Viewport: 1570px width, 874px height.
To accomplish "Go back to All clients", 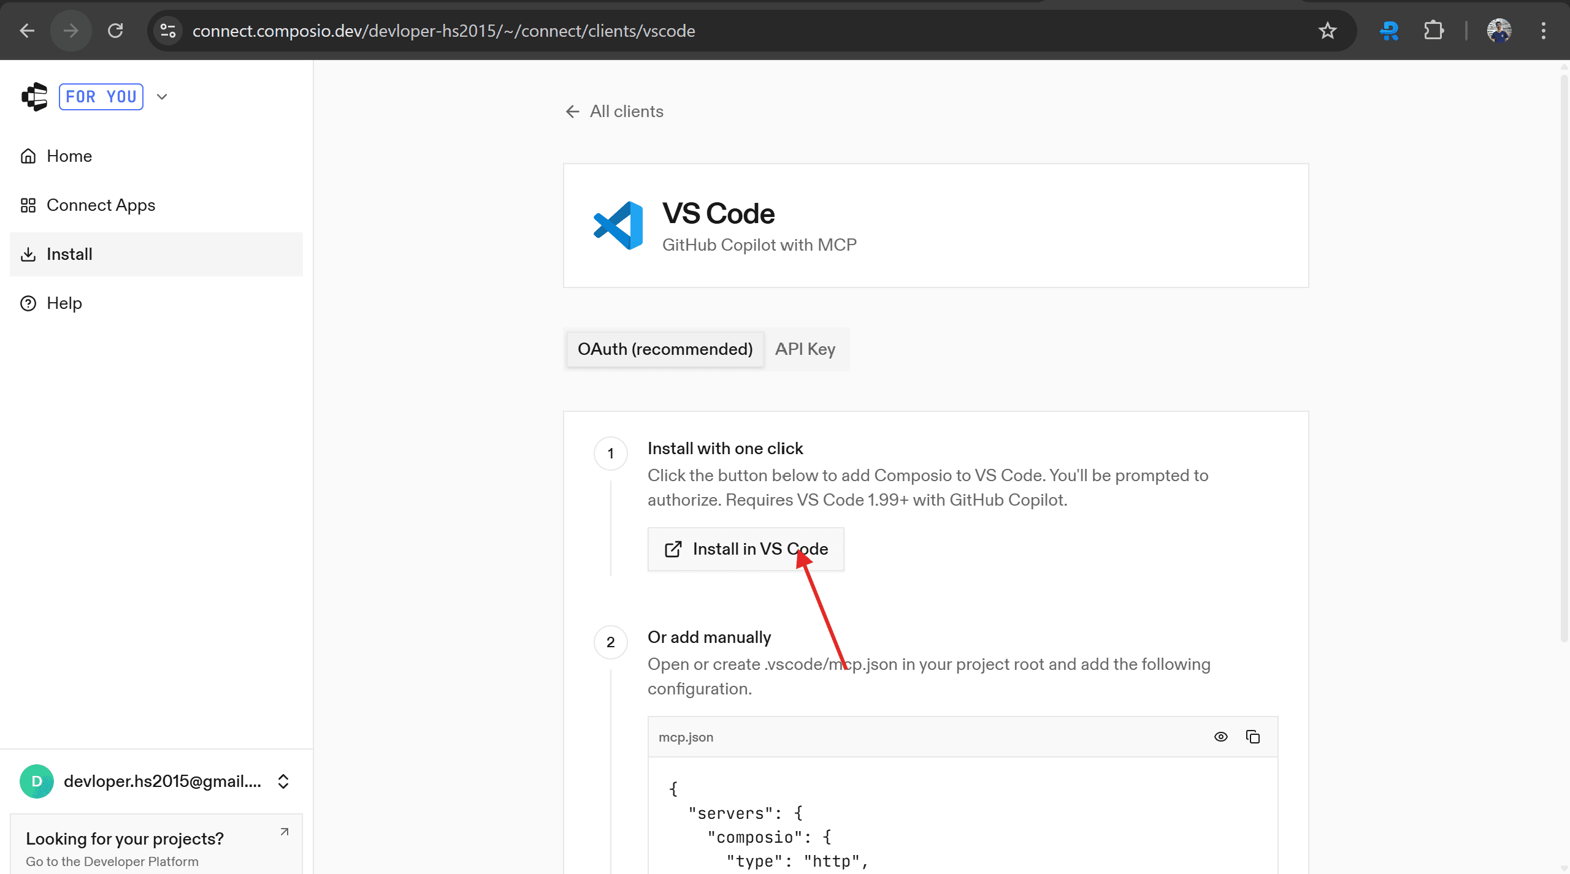I will (x=615, y=112).
